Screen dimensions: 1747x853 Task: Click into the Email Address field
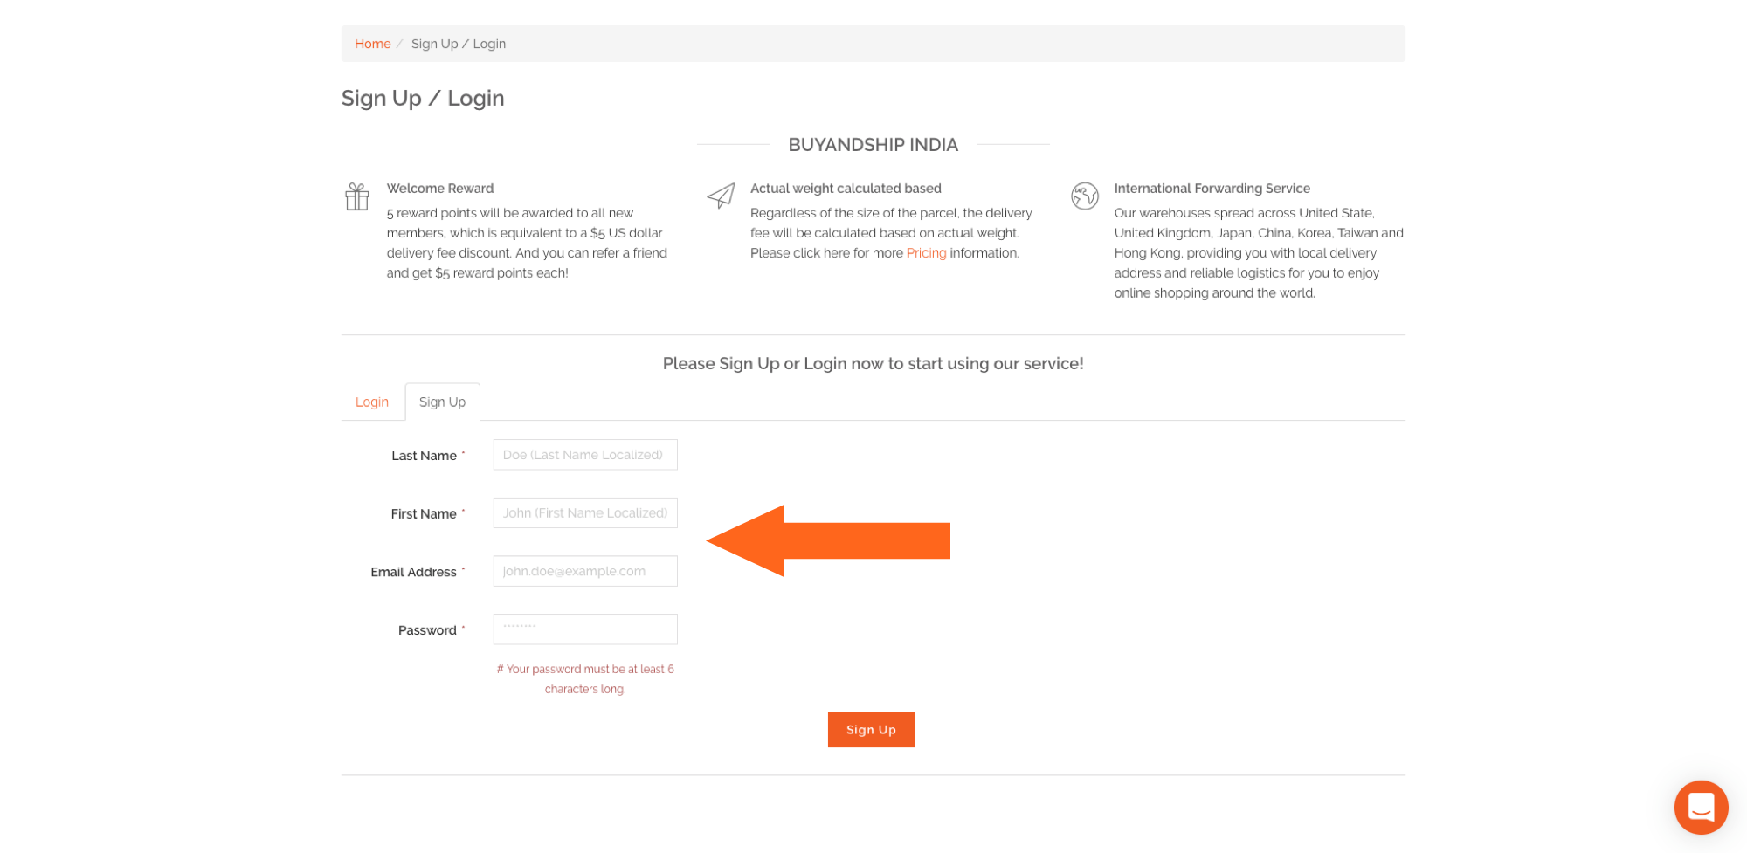coord(585,571)
